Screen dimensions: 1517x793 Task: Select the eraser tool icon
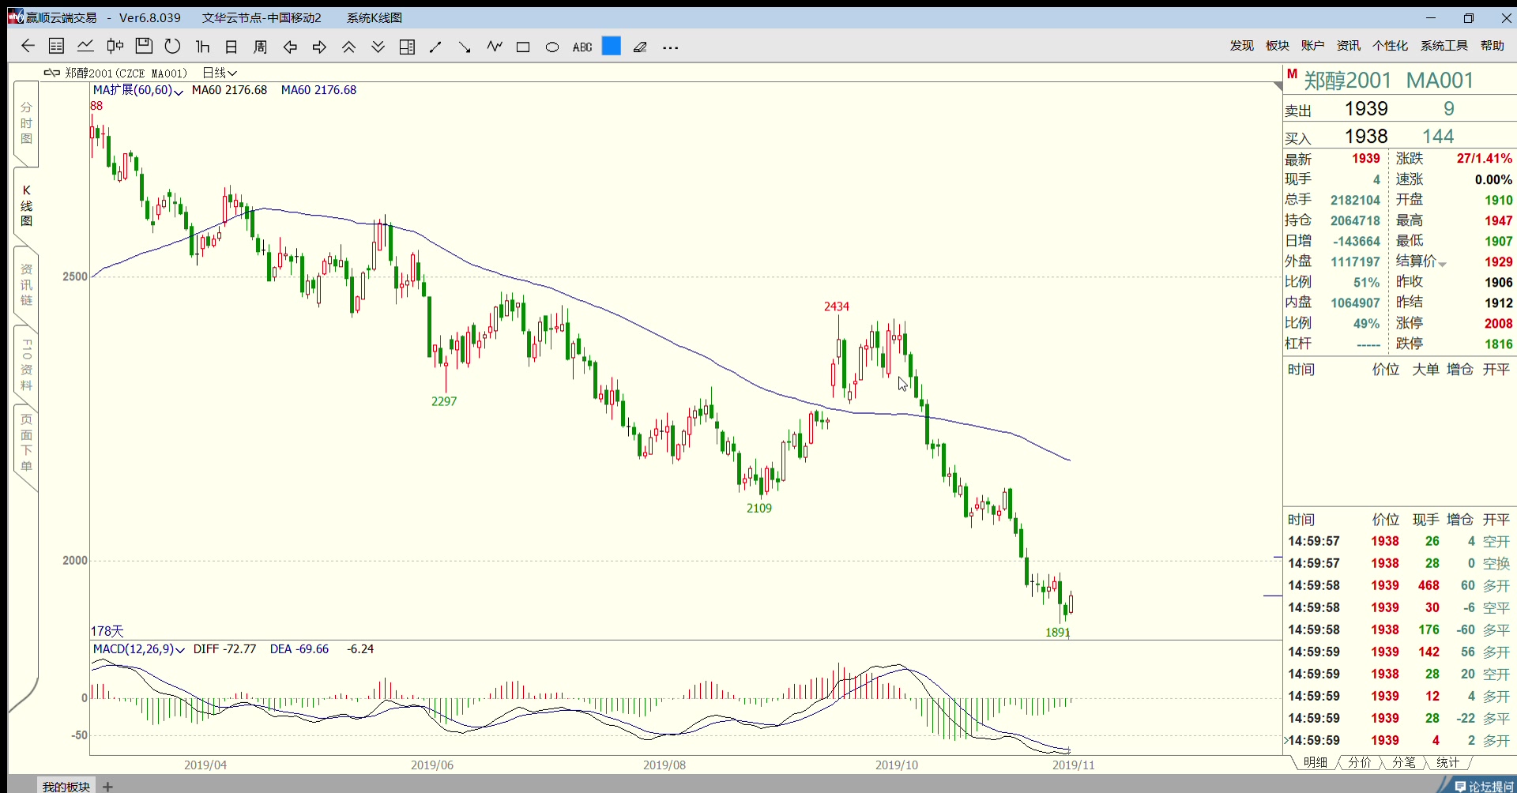pyautogui.click(x=640, y=47)
